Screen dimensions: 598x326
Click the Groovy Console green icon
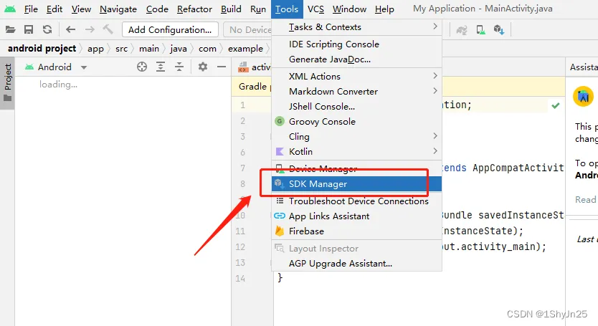pos(280,121)
